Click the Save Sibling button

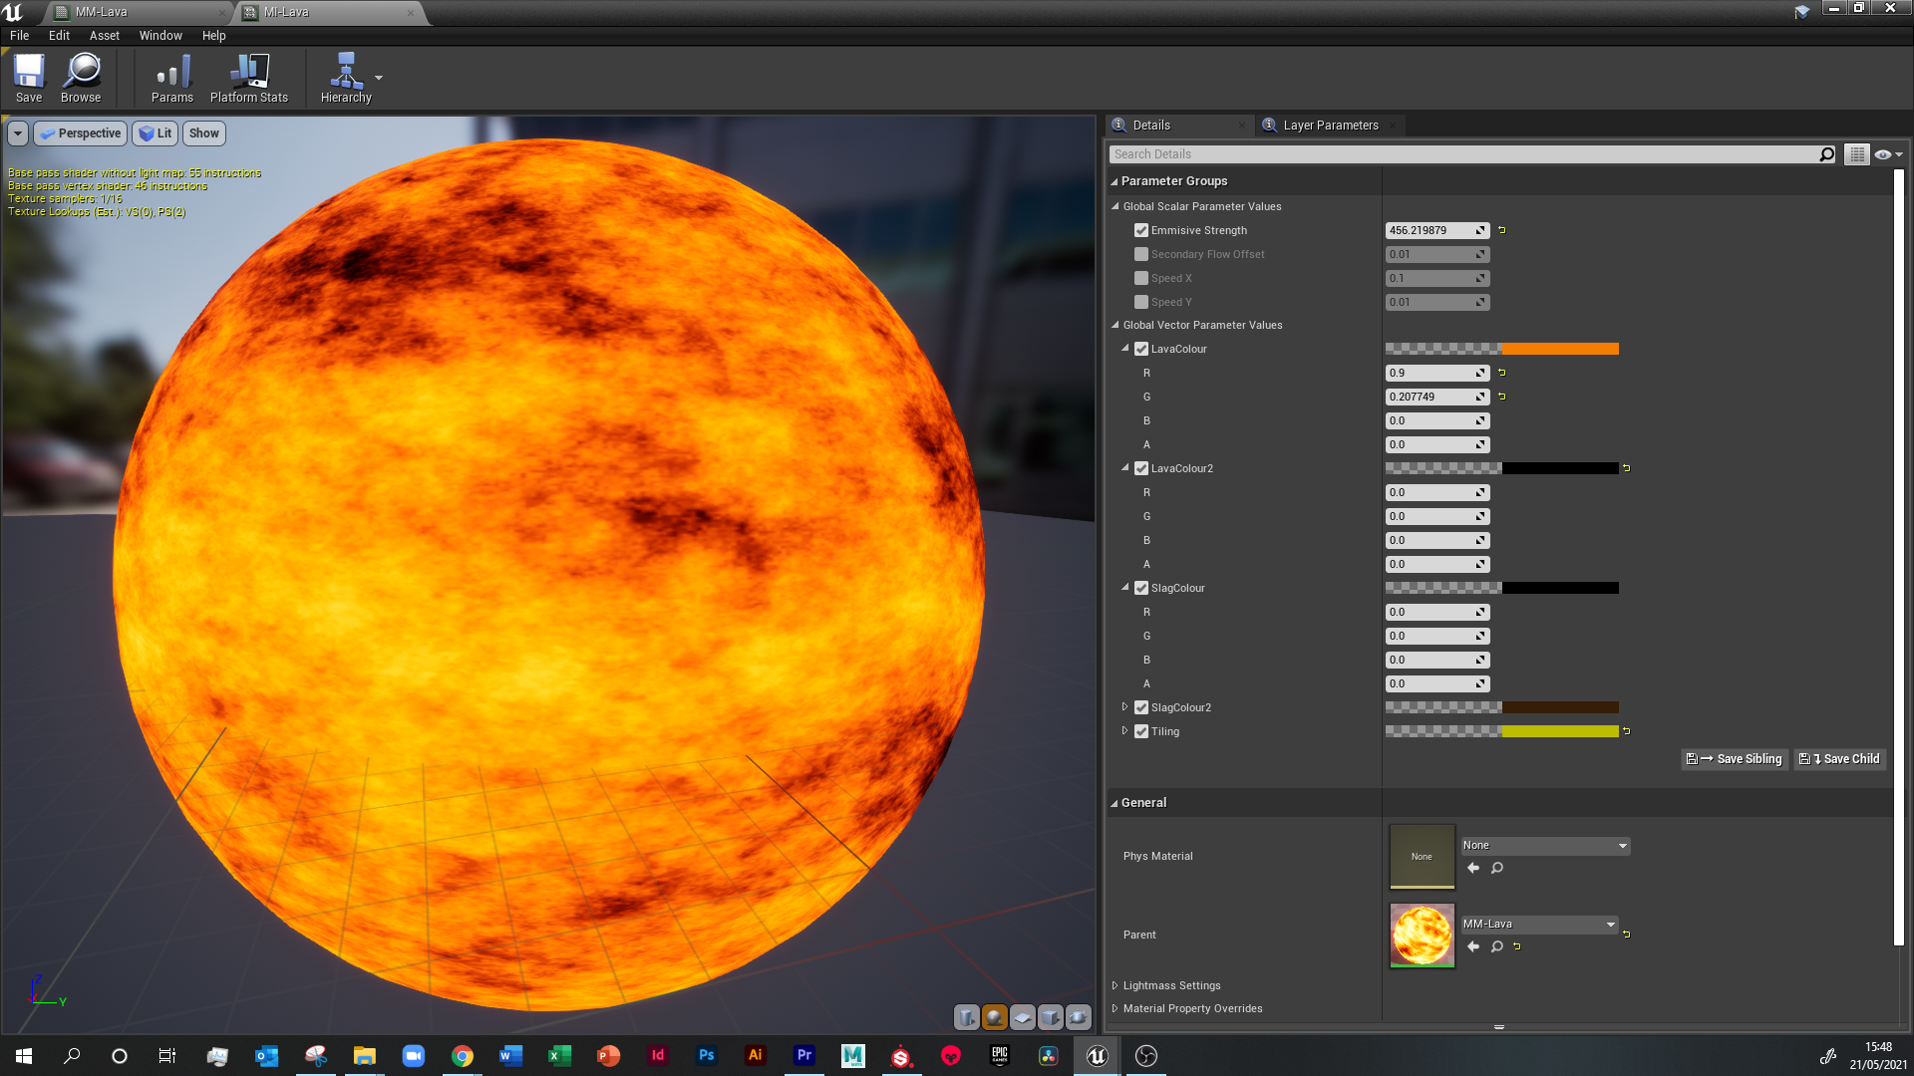[1735, 759]
